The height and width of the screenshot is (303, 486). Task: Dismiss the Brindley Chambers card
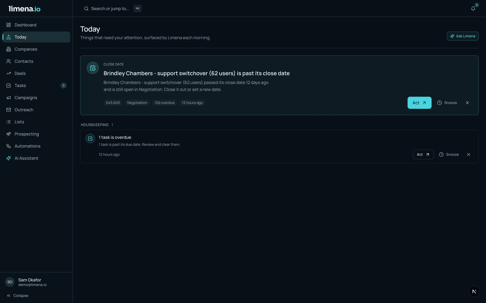467,103
